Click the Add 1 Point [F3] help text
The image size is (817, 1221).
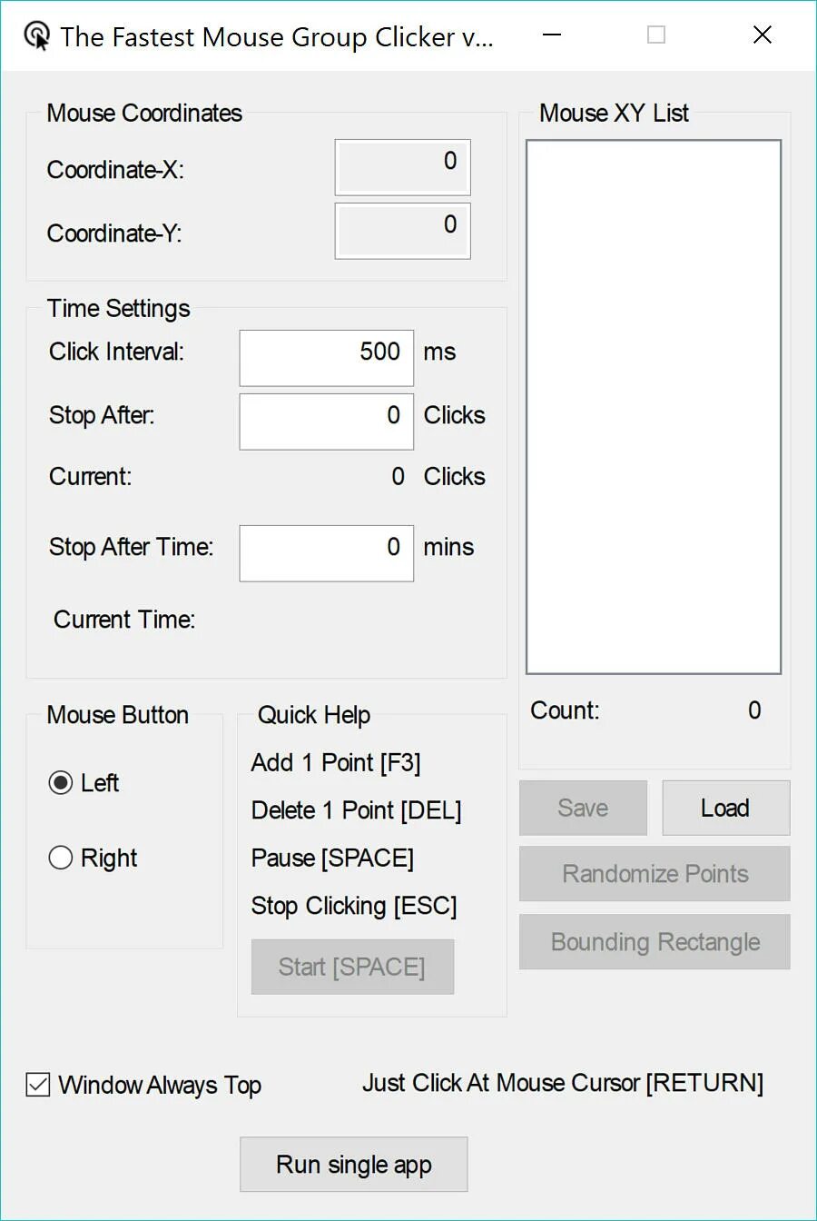pyautogui.click(x=336, y=762)
